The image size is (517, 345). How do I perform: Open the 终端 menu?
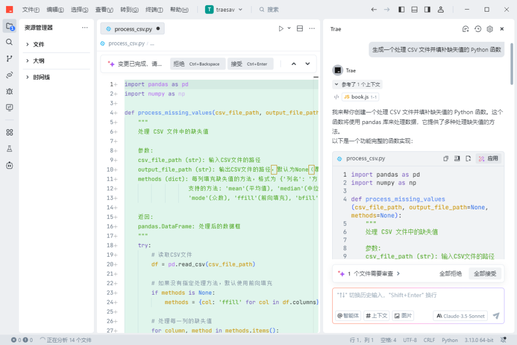point(154,10)
